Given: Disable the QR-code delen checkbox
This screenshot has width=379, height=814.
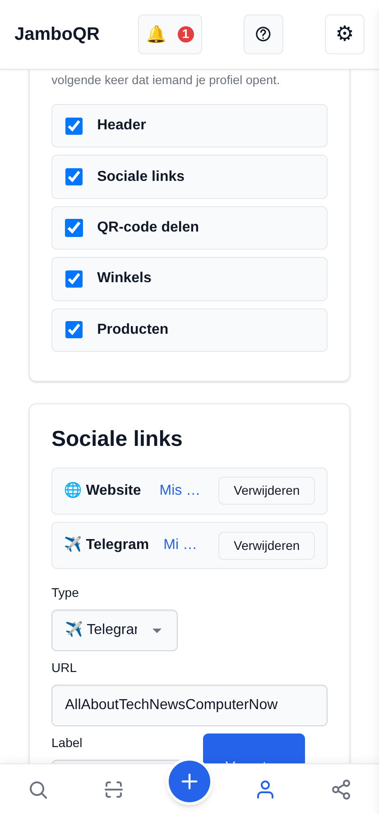Looking at the screenshot, I should point(74,228).
